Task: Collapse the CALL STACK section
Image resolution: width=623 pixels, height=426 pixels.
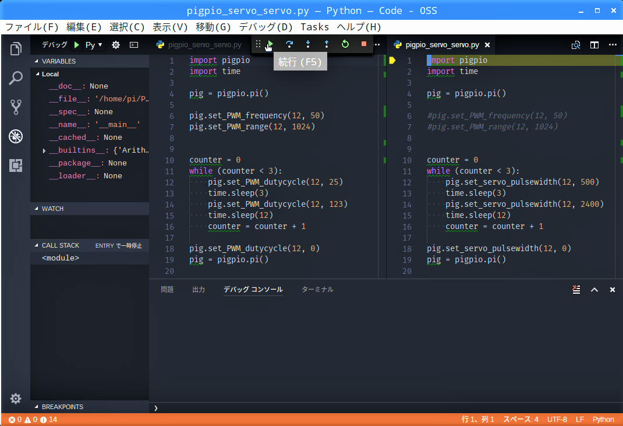Action: pyautogui.click(x=61, y=245)
